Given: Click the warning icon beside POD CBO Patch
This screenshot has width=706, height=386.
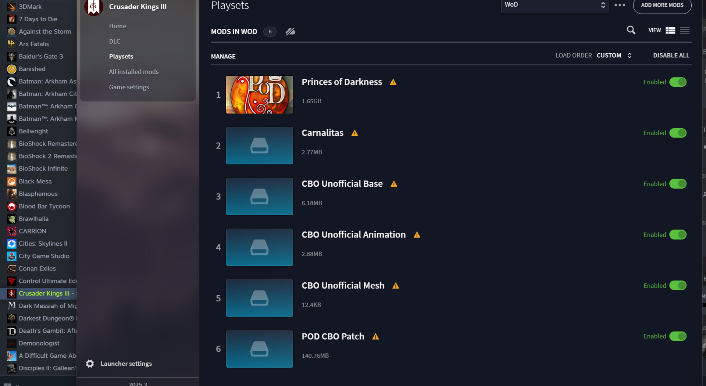Looking at the screenshot, I should pos(375,337).
